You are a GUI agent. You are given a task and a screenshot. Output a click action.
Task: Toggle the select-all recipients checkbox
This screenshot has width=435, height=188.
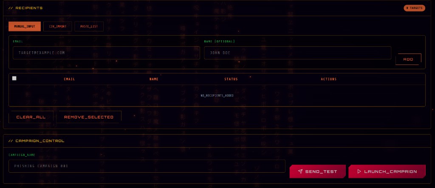click(14, 79)
